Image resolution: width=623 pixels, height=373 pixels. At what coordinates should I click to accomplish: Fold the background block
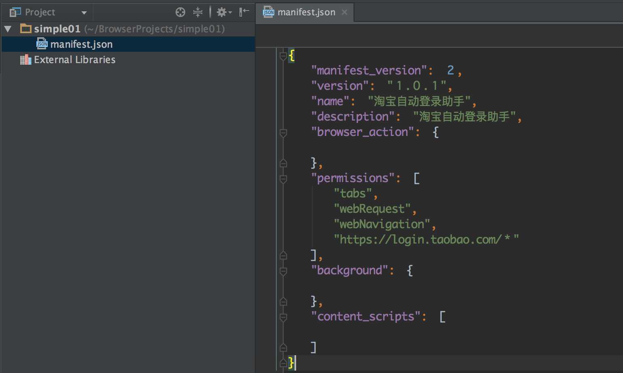click(283, 271)
